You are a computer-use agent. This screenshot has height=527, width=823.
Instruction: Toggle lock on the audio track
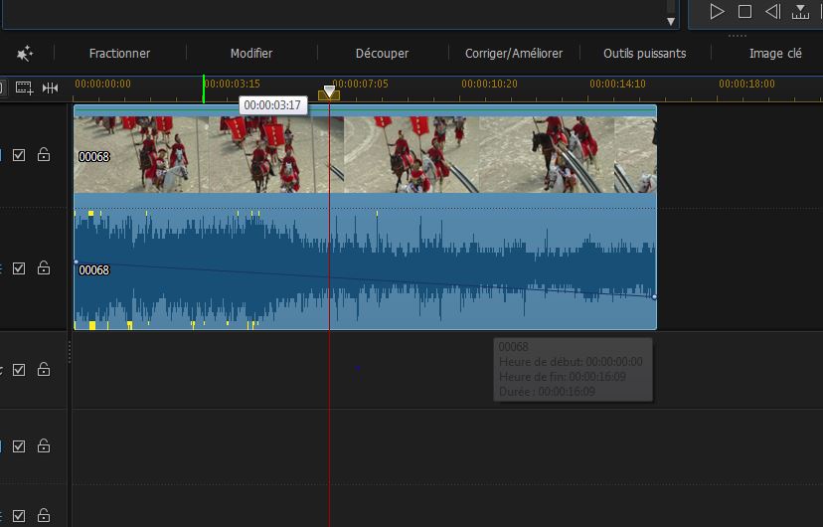point(44,267)
